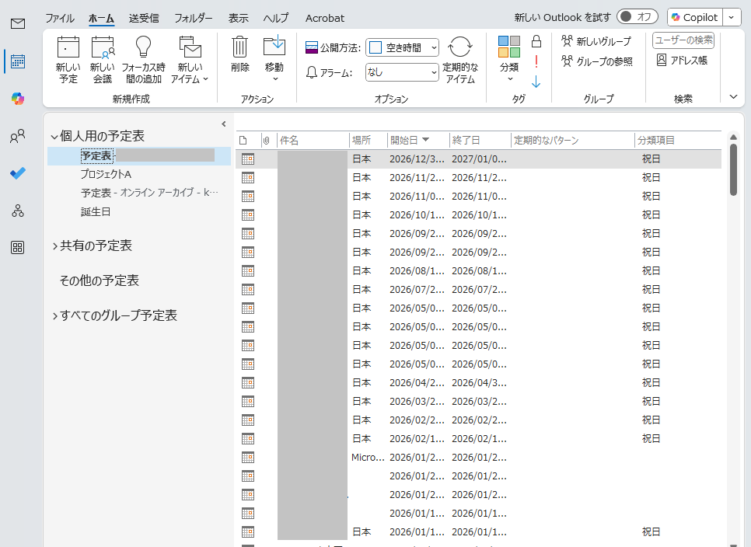Toggle the 新しい Outlook を試す switch

click(636, 16)
